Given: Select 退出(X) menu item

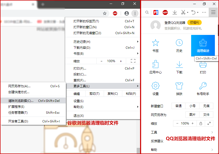Looking at the screenshot, I should coord(103,116).
